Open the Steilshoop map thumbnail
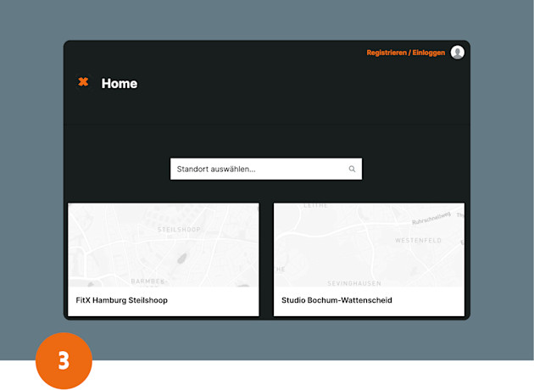Screen dimensions: 534x390 [164, 245]
